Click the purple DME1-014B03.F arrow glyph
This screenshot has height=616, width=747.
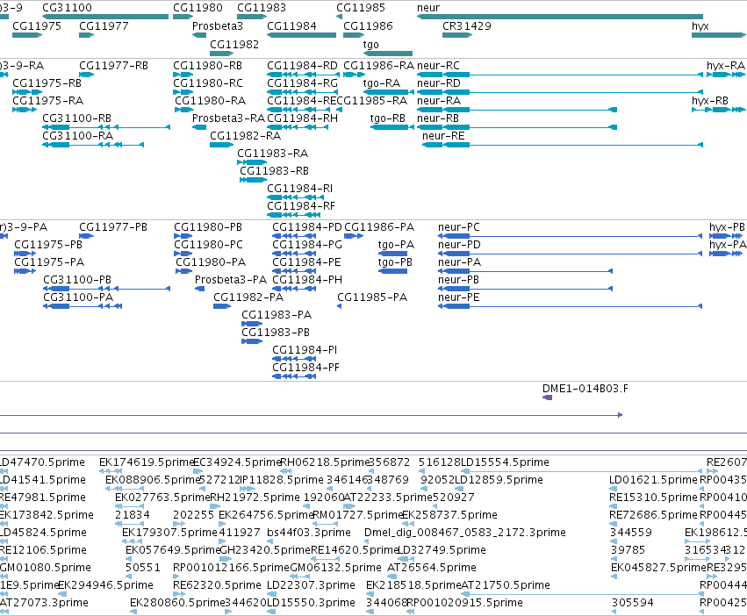548,398
